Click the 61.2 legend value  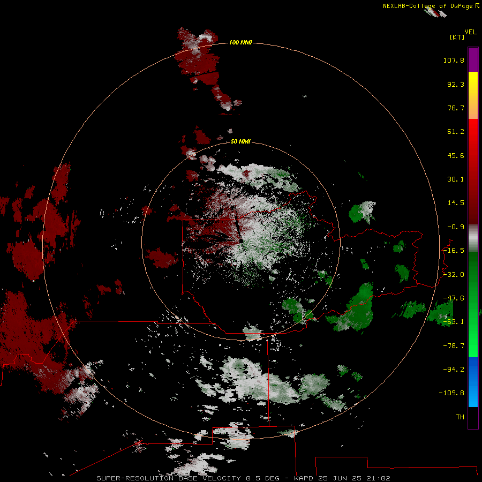pos(456,132)
